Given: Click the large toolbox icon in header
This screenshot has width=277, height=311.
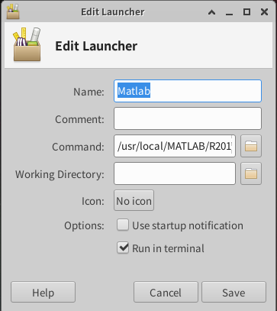Looking at the screenshot, I should point(27,44).
